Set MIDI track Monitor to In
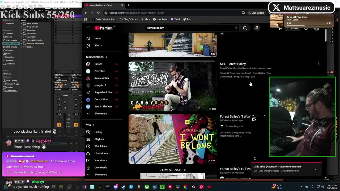 pyautogui.click(x=56, y=85)
